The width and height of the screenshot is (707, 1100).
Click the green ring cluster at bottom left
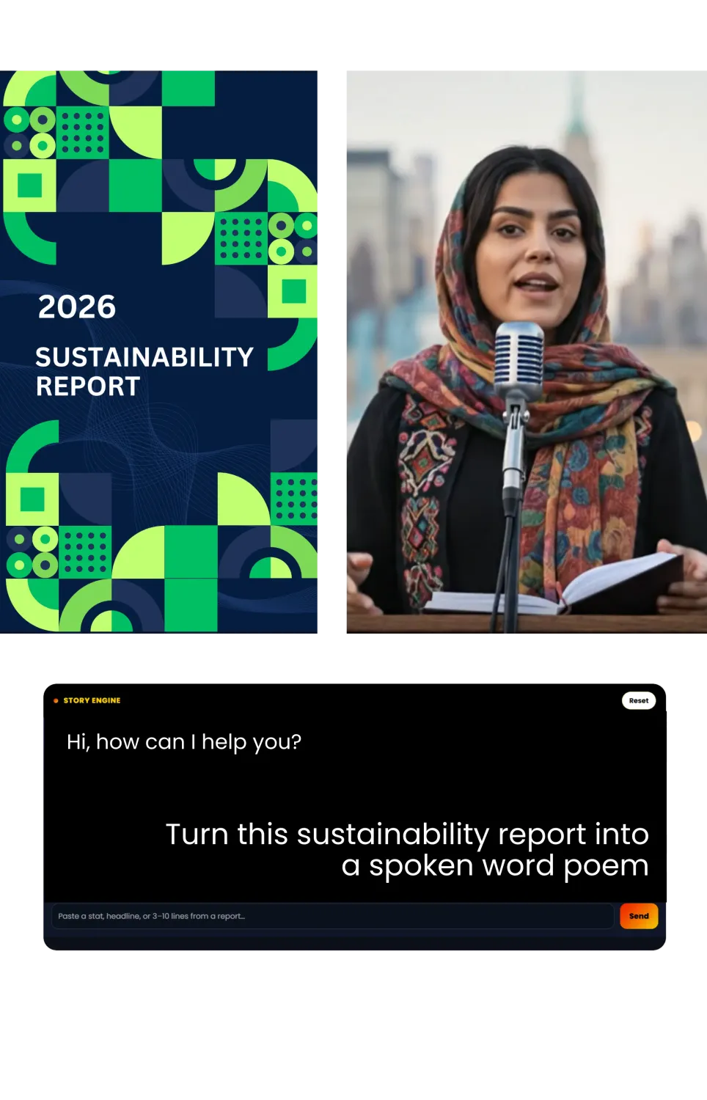tap(32, 551)
